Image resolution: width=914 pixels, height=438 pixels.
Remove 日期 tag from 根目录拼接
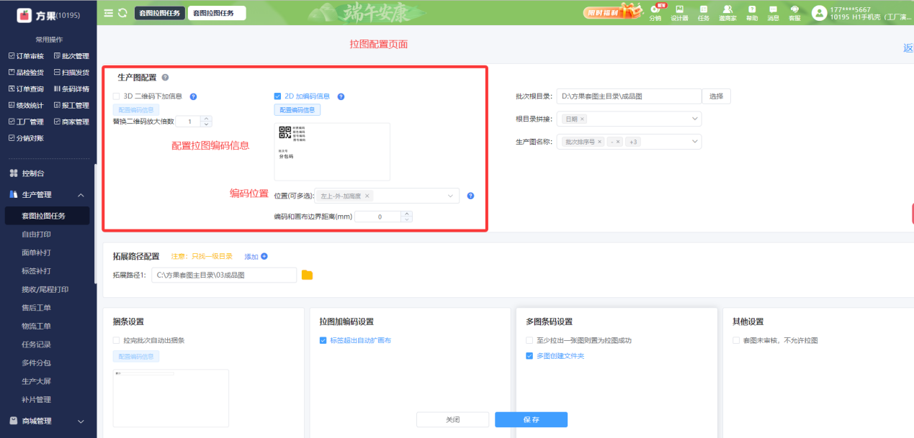point(582,119)
